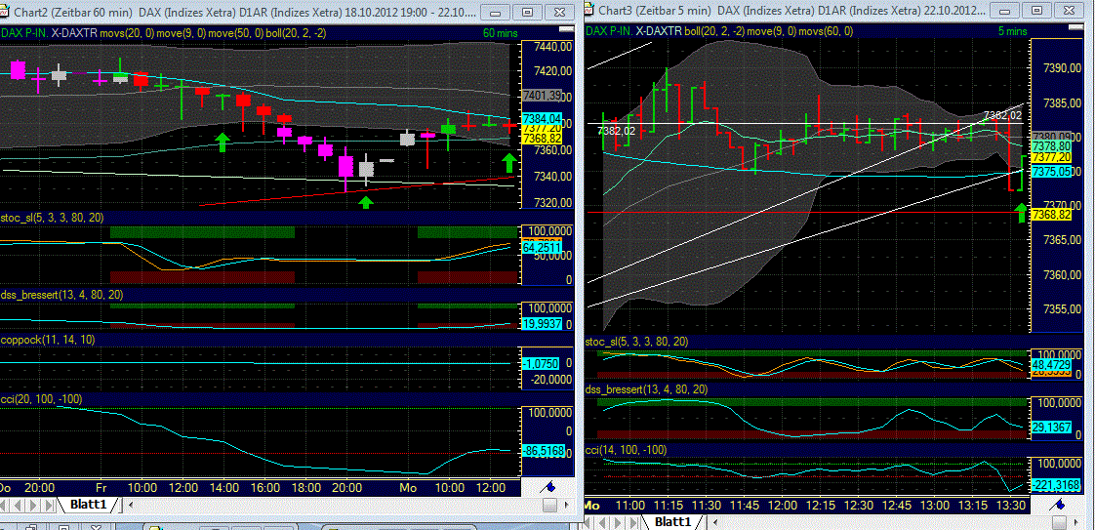Go to previous sheet in Chart3 tab navigation
The image size is (1095, 530).
[602, 521]
